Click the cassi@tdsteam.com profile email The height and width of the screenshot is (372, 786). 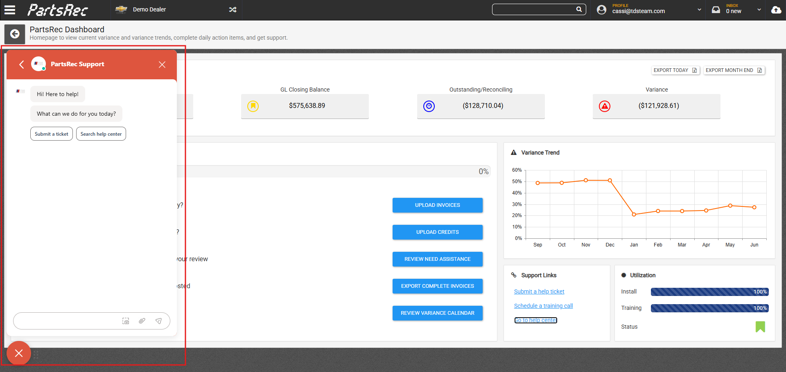click(639, 11)
